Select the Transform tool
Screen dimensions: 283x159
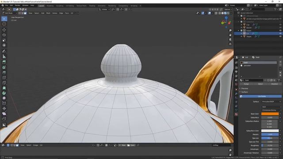click(x=4, y=45)
